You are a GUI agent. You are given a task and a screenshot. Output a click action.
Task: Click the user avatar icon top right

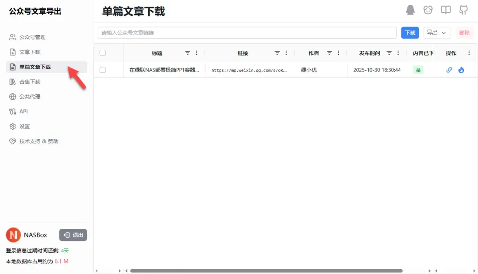click(x=410, y=10)
